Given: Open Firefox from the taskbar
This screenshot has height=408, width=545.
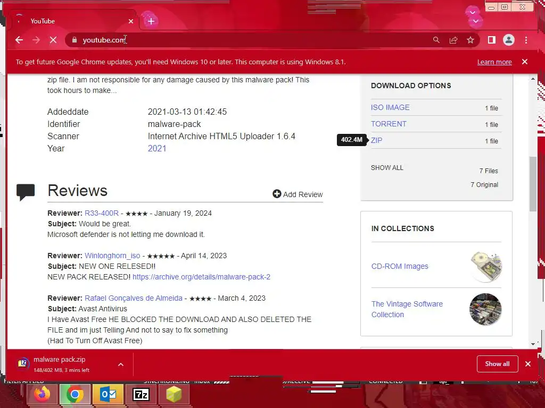Looking at the screenshot, I should [x=42, y=395].
